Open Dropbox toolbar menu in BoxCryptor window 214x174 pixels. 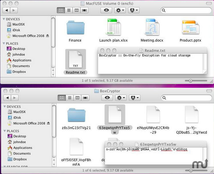click(x=134, y=98)
